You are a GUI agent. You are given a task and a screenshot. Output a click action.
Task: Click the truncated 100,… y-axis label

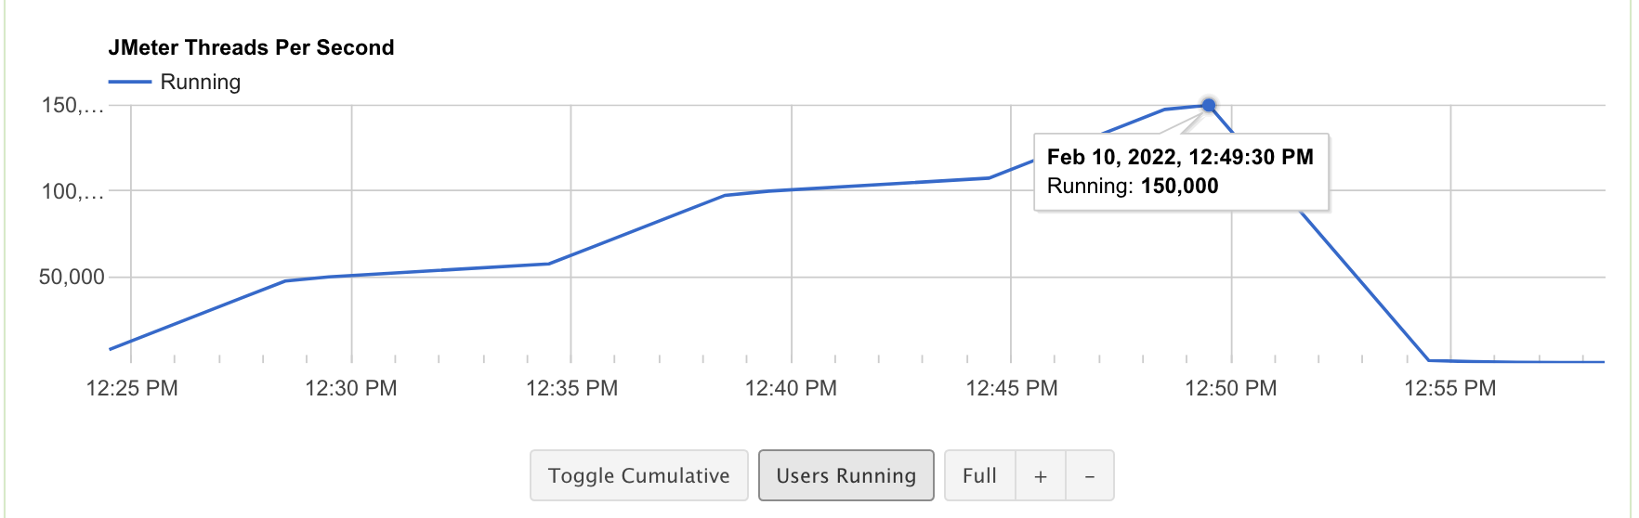[x=72, y=191]
